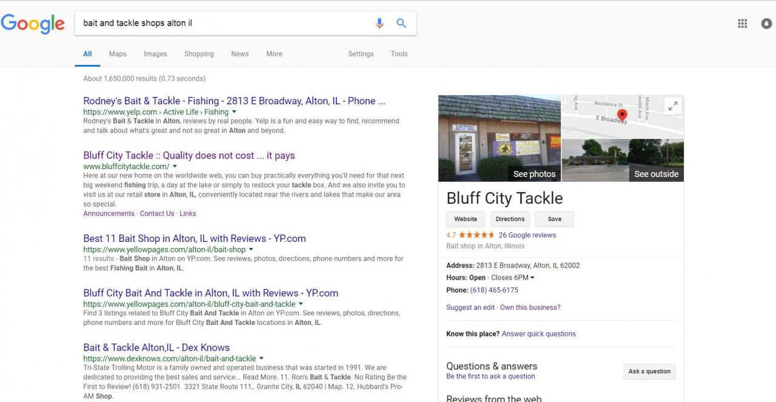Expand the dropdown arrow next to dexknows URL
The image size is (776, 402).
click(261, 358)
